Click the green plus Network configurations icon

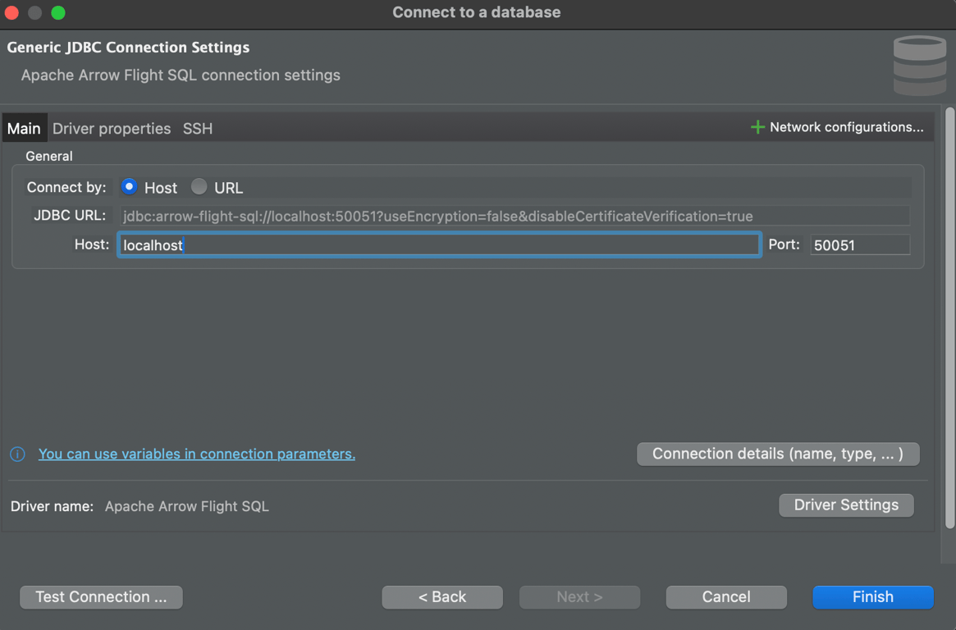pyautogui.click(x=757, y=127)
